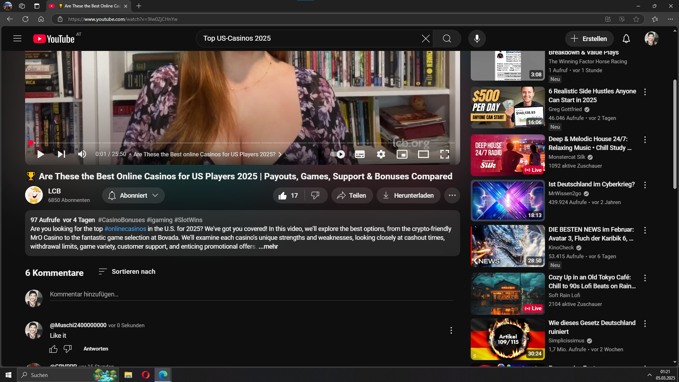Open File Explorer from taskbar
This screenshot has width=679, height=382.
[x=128, y=375]
